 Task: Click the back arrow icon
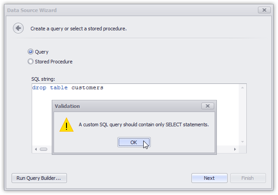coord(18,29)
